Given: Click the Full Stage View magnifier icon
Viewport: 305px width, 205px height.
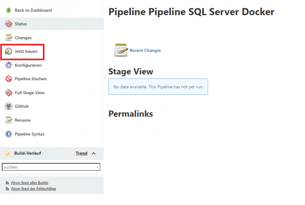Looking at the screenshot, I should pyautogui.click(x=9, y=93).
